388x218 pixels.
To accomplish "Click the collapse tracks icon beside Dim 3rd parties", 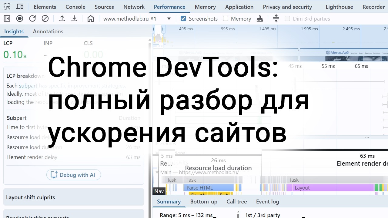I will (x=276, y=18).
